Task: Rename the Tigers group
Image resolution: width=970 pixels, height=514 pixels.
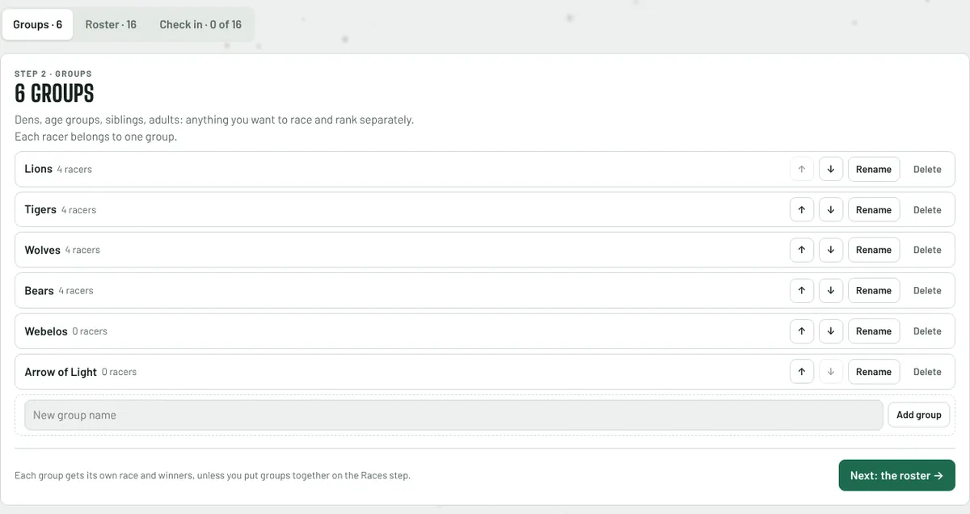Action: click(x=874, y=209)
